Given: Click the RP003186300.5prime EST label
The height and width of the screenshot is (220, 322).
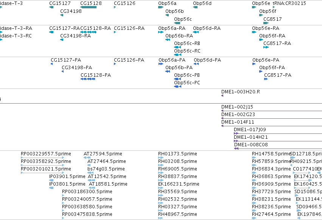Looking at the screenshot, I should click(x=87, y=192).
